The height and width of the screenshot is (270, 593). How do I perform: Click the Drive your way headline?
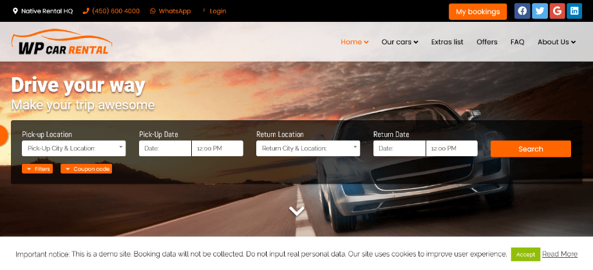click(x=78, y=85)
